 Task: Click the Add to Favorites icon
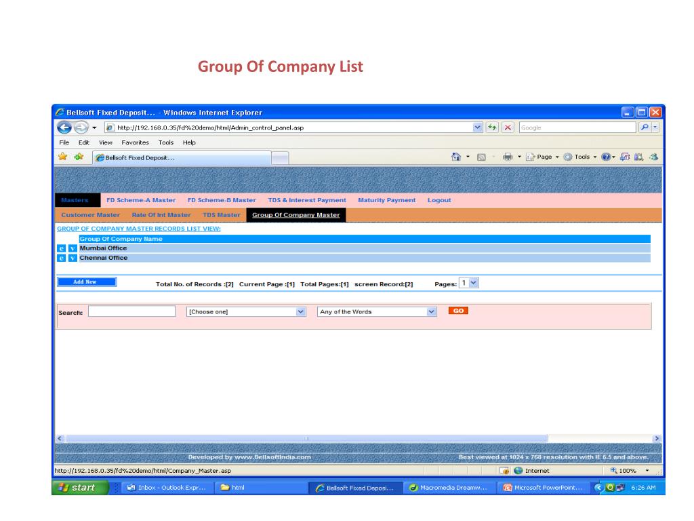click(x=79, y=157)
